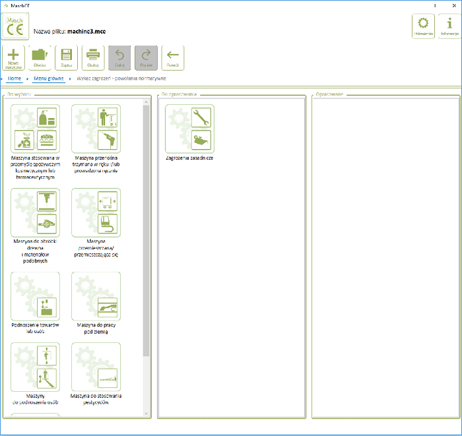
Task: Select Podnoszenie towarów lub osób tile
Action: coord(36,296)
